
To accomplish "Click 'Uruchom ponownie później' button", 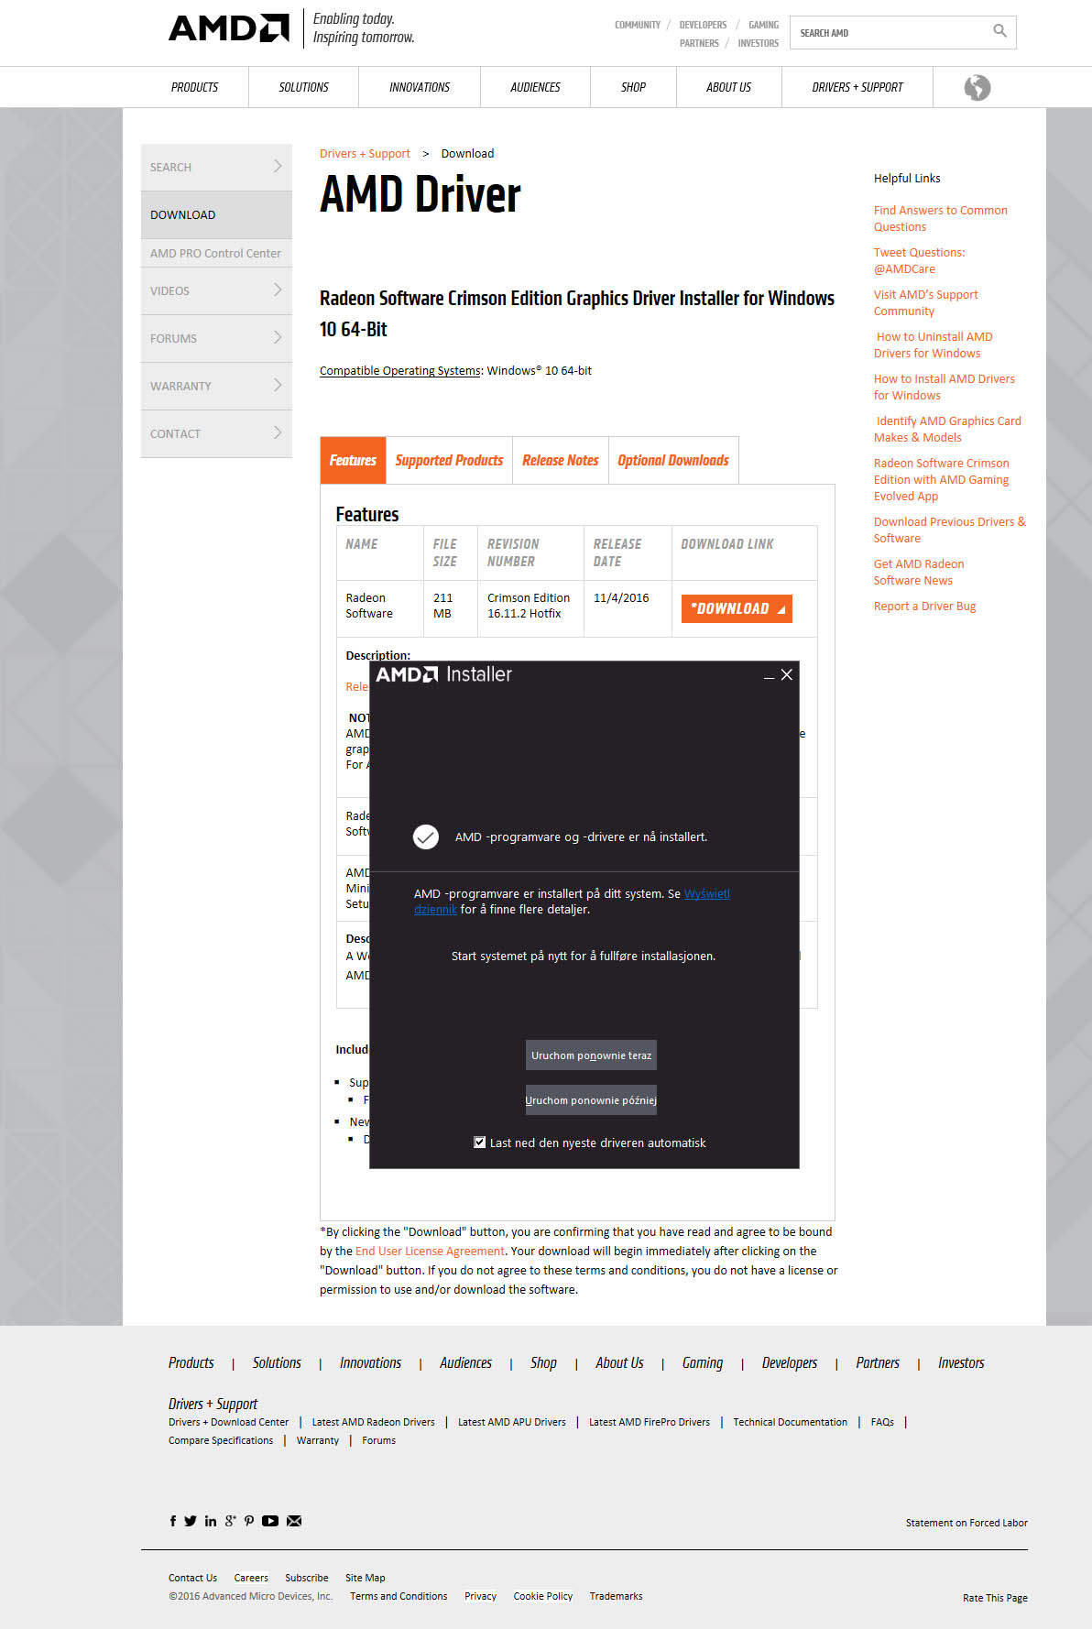I will click(x=591, y=1100).
